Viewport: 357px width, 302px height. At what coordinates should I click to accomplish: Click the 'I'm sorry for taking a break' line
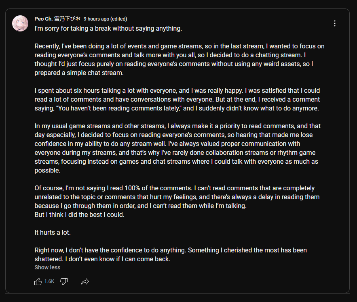[x=108, y=29]
